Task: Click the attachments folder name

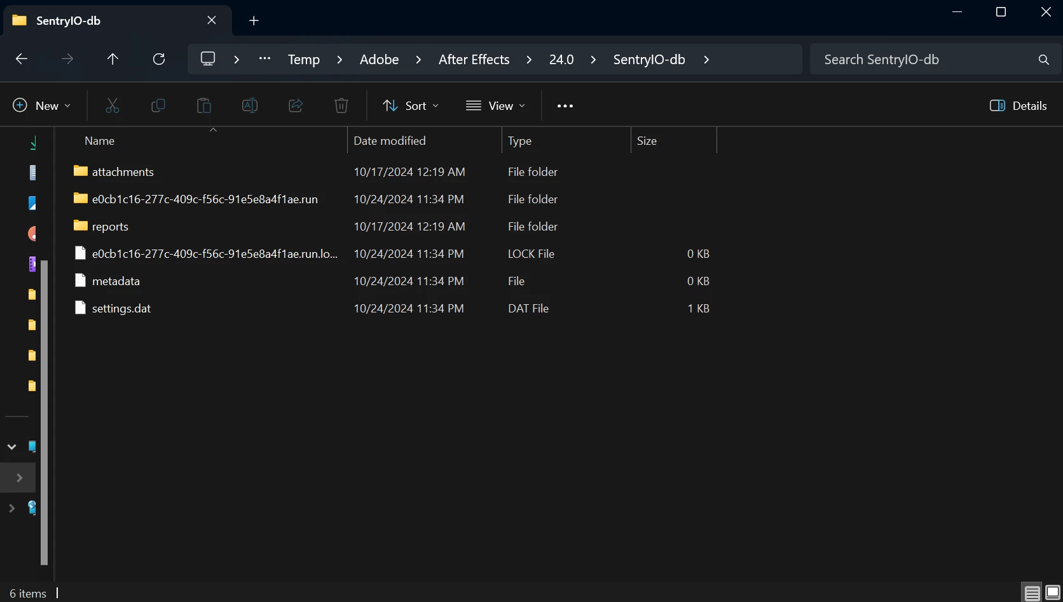Action: 123,172
